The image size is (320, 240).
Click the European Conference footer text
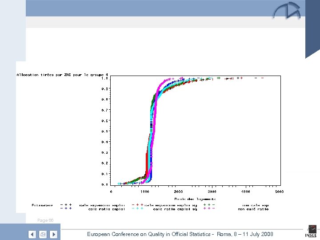(x=180, y=234)
